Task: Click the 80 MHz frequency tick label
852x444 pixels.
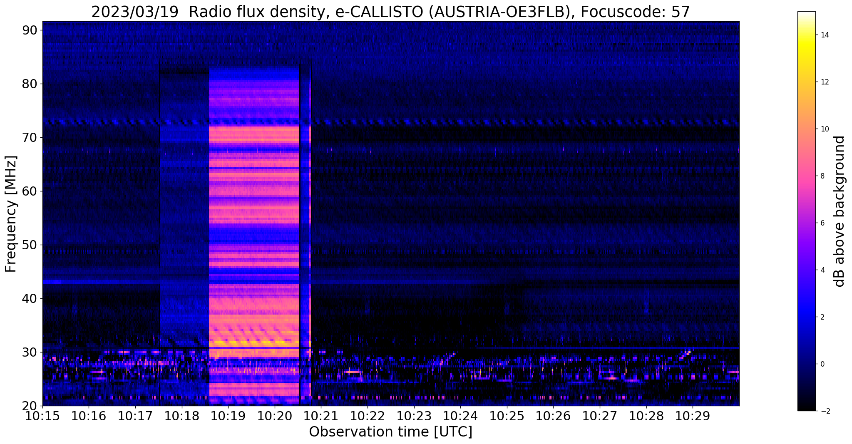Action: [30, 84]
